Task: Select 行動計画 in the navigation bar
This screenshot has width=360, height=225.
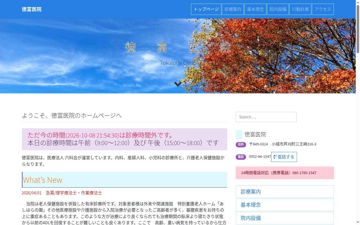Action: coord(300,9)
